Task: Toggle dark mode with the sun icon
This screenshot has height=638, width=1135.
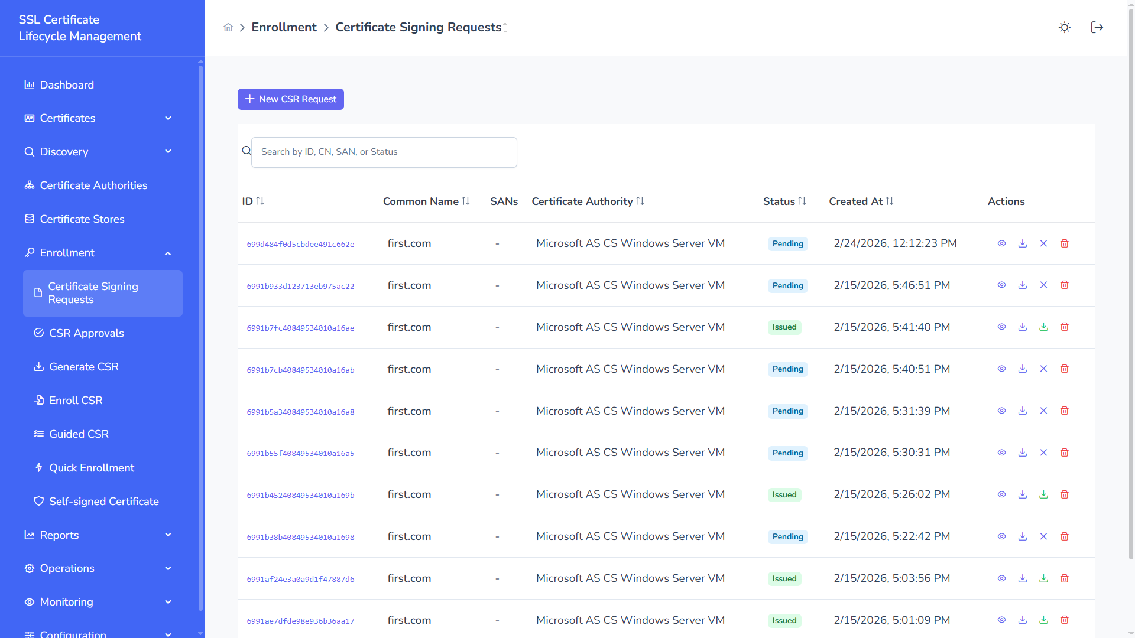Action: tap(1065, 27)
